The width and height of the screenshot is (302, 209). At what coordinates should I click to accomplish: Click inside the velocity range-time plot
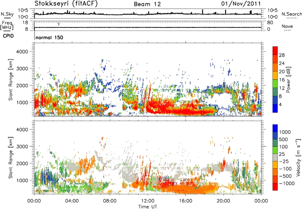pos(148,157)
